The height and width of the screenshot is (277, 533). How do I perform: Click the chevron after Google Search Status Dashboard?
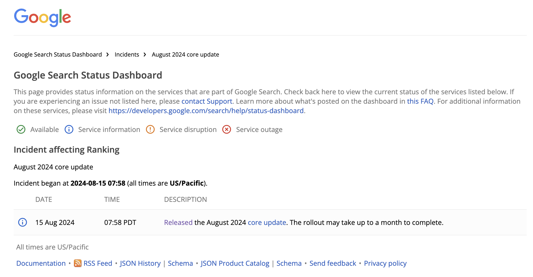coord(108,54)
